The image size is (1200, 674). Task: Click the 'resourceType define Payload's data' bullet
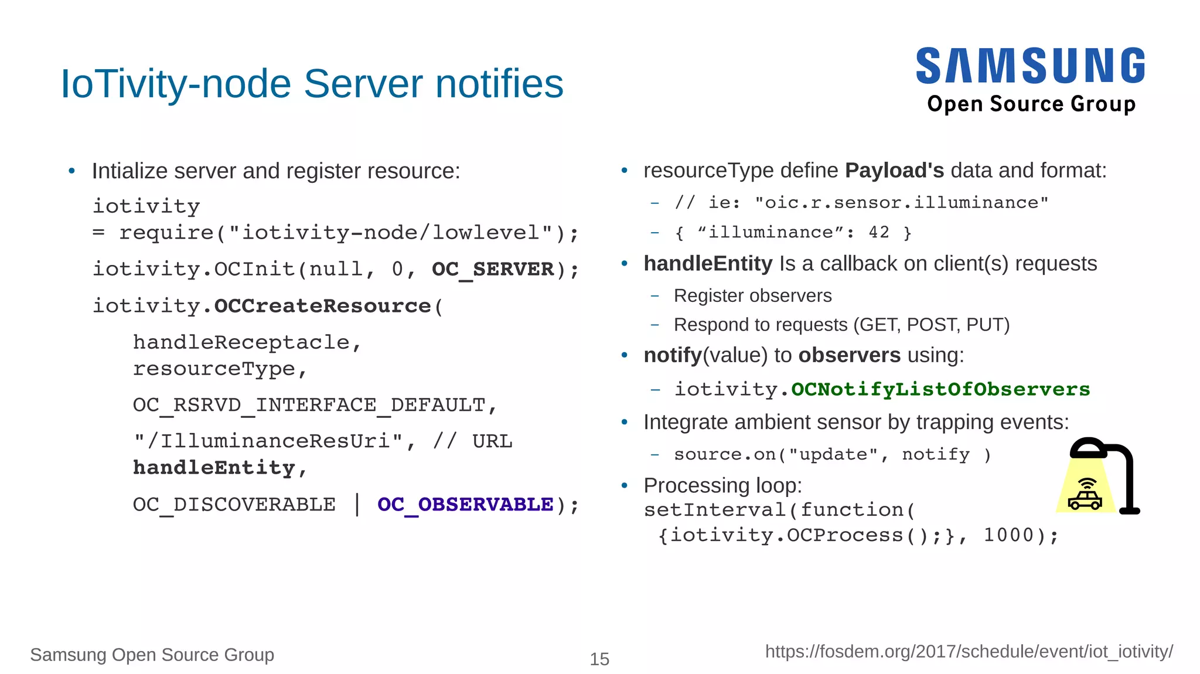pos(875,171)
